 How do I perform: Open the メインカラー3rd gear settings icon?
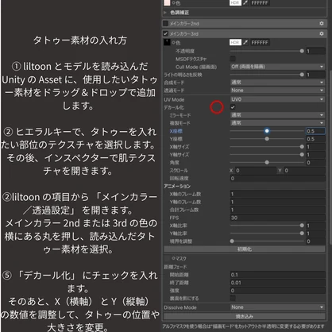pos(322,34)
